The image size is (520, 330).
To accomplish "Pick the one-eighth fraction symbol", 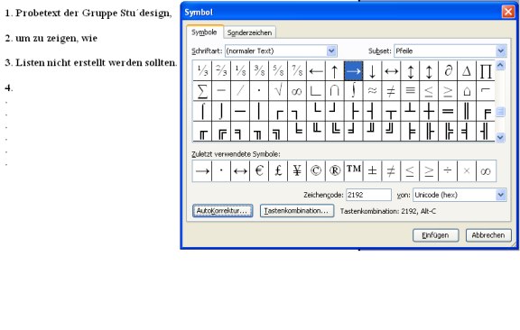I will (x=240, y=71).
